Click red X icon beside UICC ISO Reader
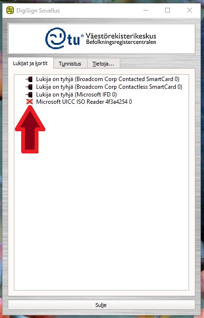The width and height of the screenshot is (204, 318). tap(29, 102)
